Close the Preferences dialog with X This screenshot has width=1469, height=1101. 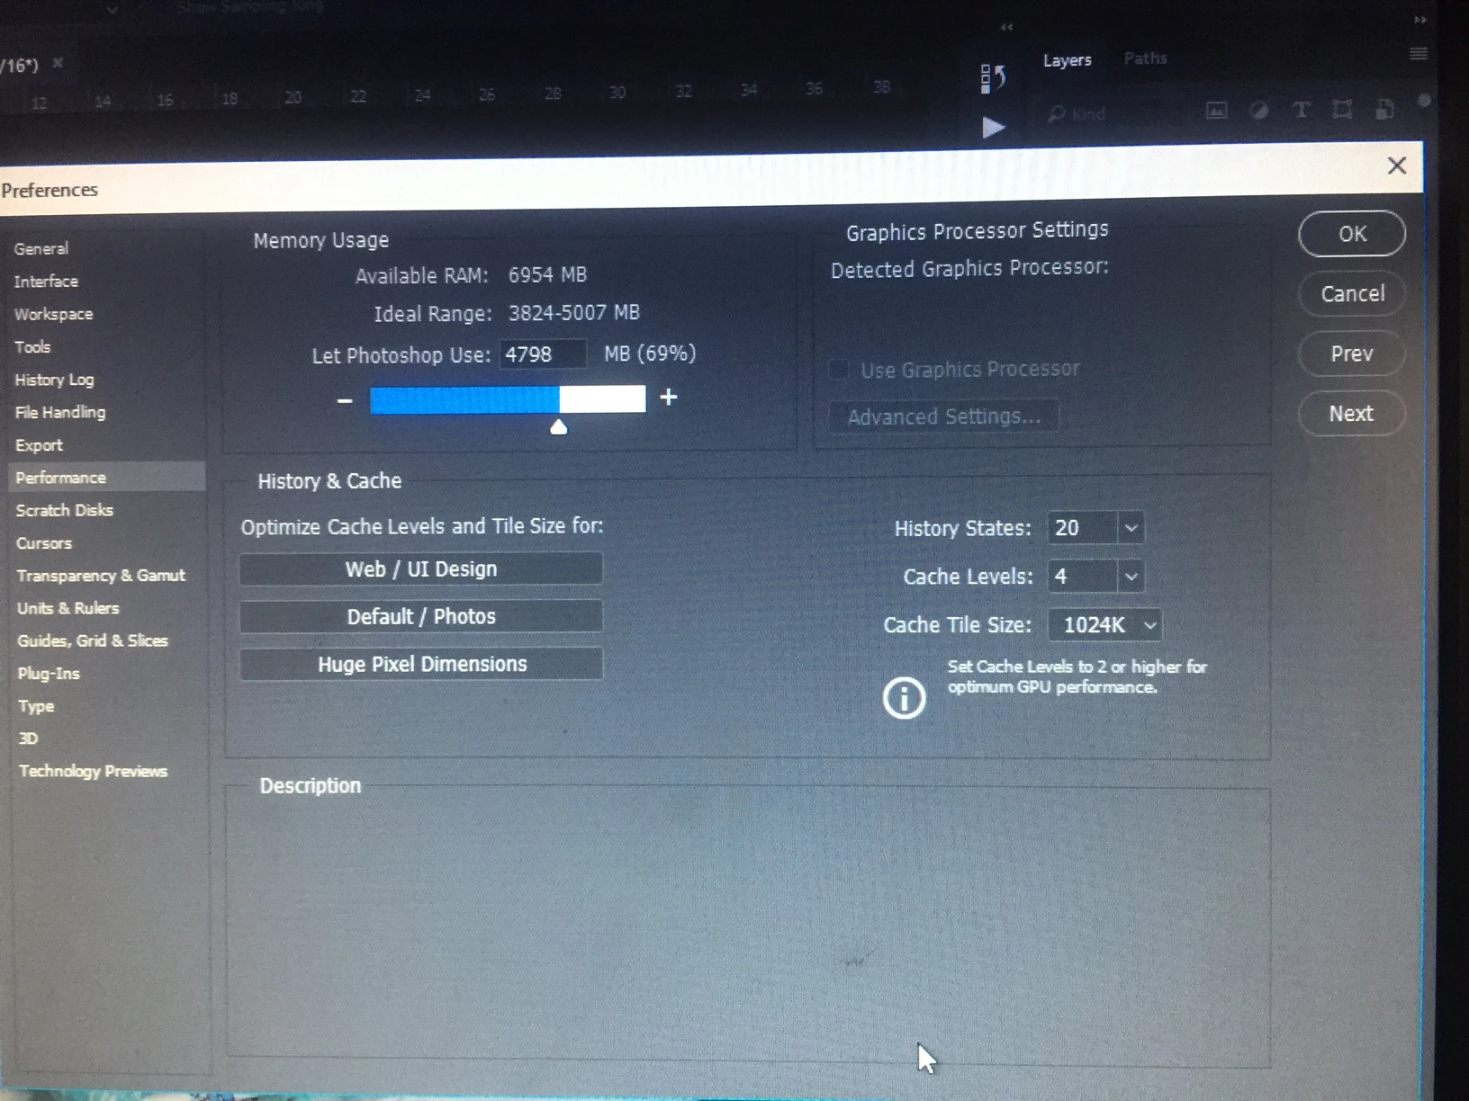tap(1396, 166)
